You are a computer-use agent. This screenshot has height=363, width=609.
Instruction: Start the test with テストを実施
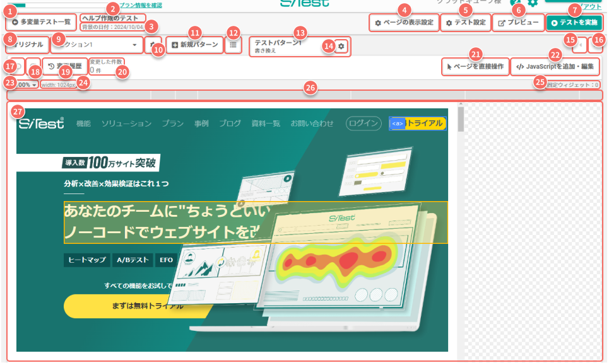(574, 23)
